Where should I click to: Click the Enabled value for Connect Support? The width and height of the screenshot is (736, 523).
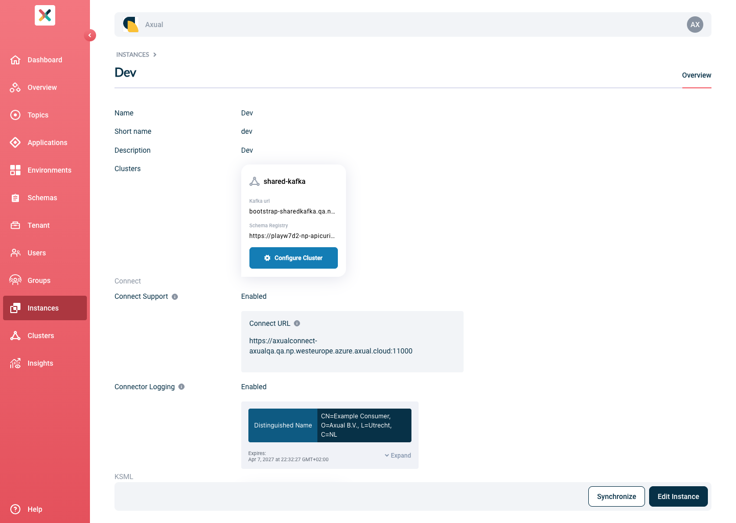coord(254,296)
